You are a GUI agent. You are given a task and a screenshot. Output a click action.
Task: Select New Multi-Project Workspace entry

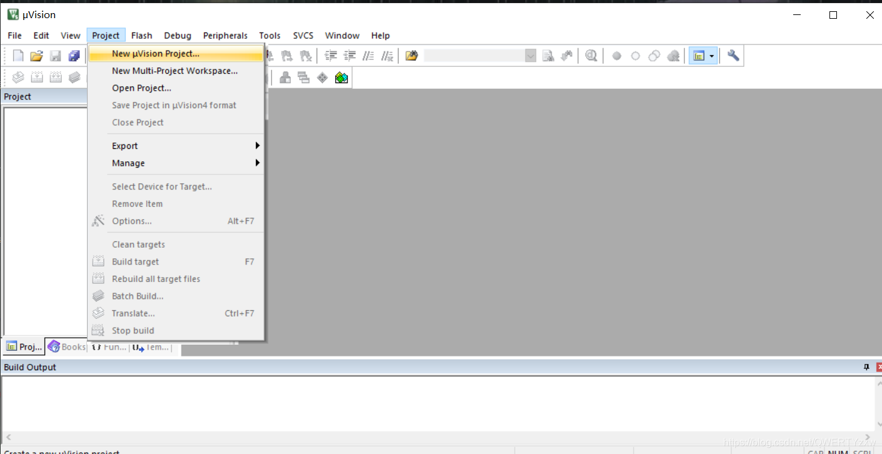coord(176,71)
